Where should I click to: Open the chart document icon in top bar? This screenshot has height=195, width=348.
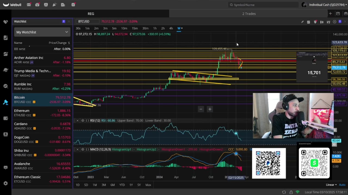click(63, 5)
